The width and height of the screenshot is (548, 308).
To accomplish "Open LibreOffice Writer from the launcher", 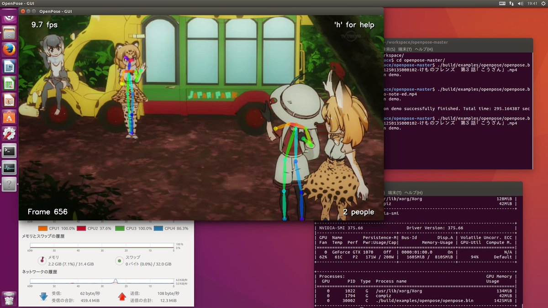I will tap(9, 67).
